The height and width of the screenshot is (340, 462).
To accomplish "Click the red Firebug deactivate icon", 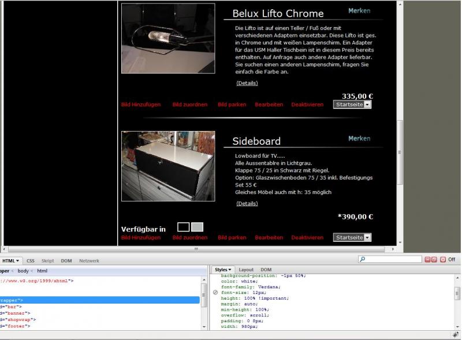I will [443, 260].
